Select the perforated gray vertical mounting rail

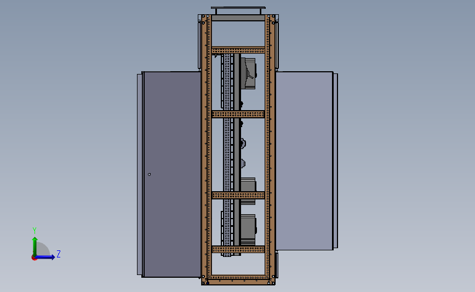pos(227,154)
